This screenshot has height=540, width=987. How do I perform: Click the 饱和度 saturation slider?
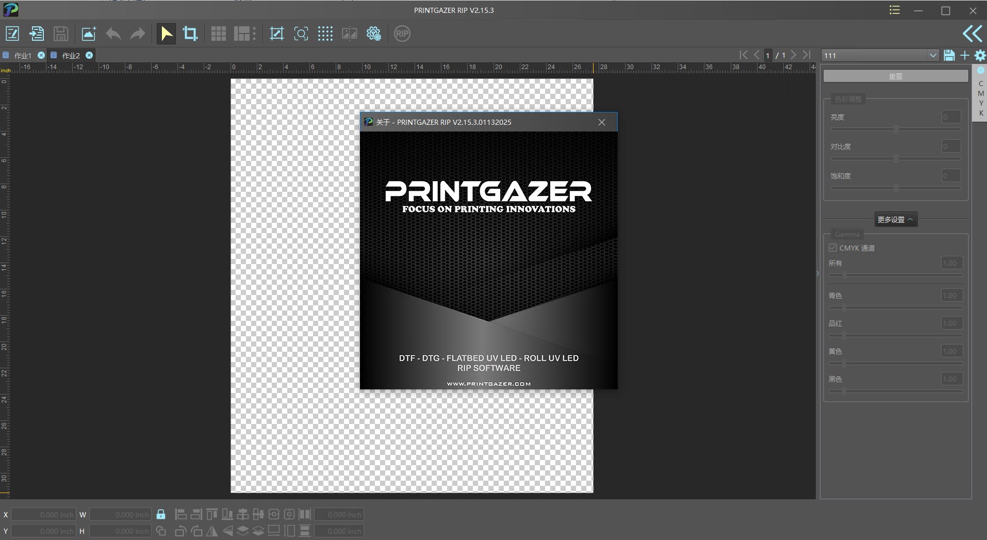(x=896, y=188)
